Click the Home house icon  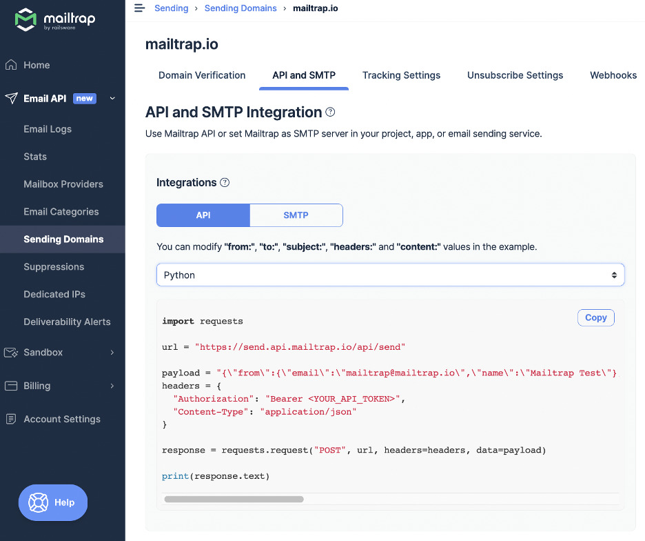pos(11,65)
